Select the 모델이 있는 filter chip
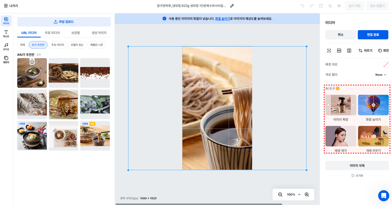Viewport: 392px width, 205px height. [x=77, y=45]
